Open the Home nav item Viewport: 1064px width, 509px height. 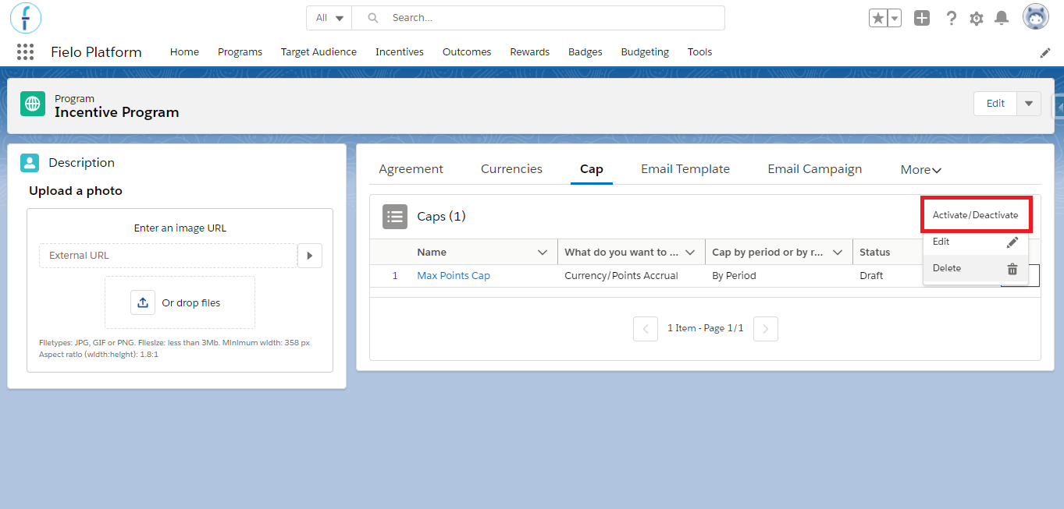[184, 51]
